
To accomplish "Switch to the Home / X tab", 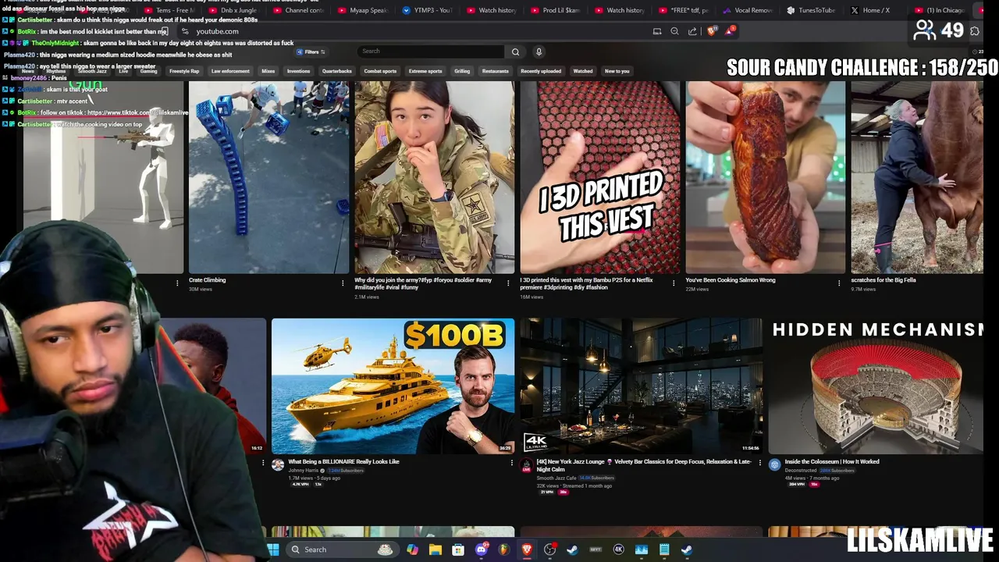I will pyautogui.click(x=876, y=10).
